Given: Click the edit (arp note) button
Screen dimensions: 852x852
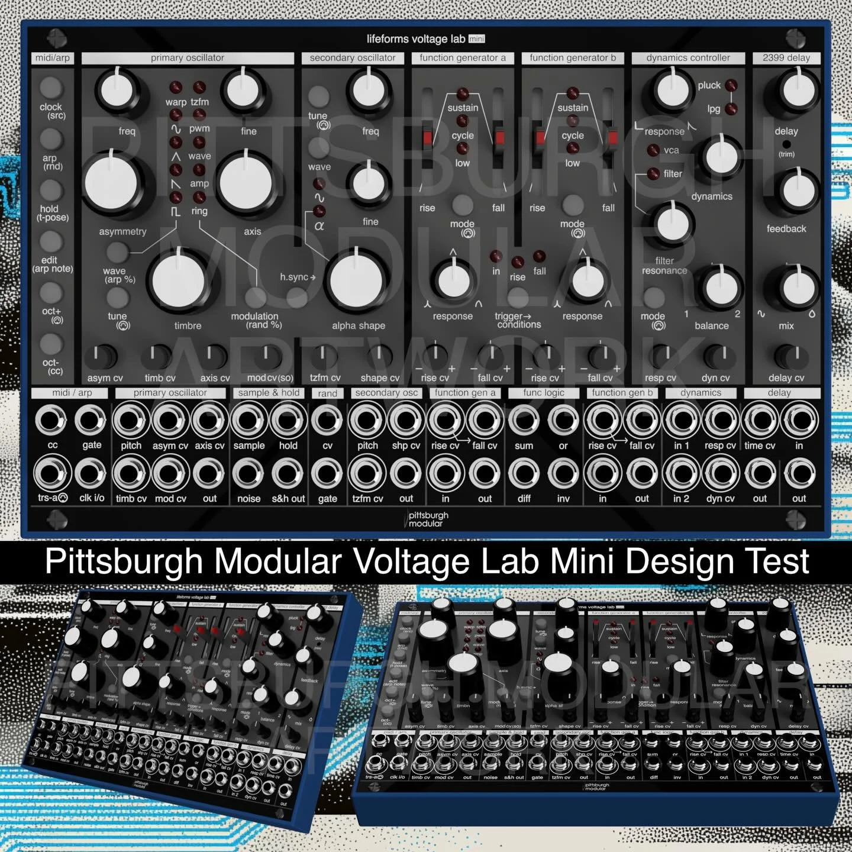Looking at the screenshot, I should pos(51,241).
